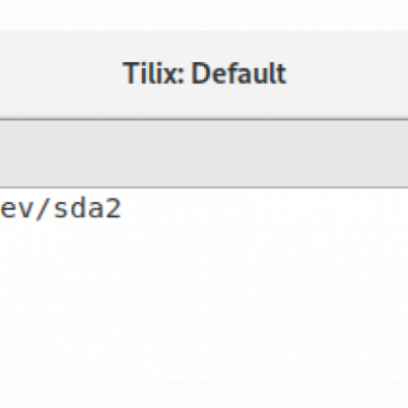Click the 'ev/sda2' text in terminal
This screenshot has width=408, height=408.
tap(61, 208)
